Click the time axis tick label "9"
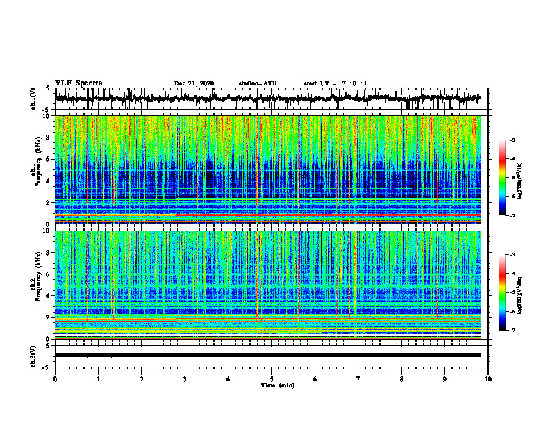 [444, 379]
